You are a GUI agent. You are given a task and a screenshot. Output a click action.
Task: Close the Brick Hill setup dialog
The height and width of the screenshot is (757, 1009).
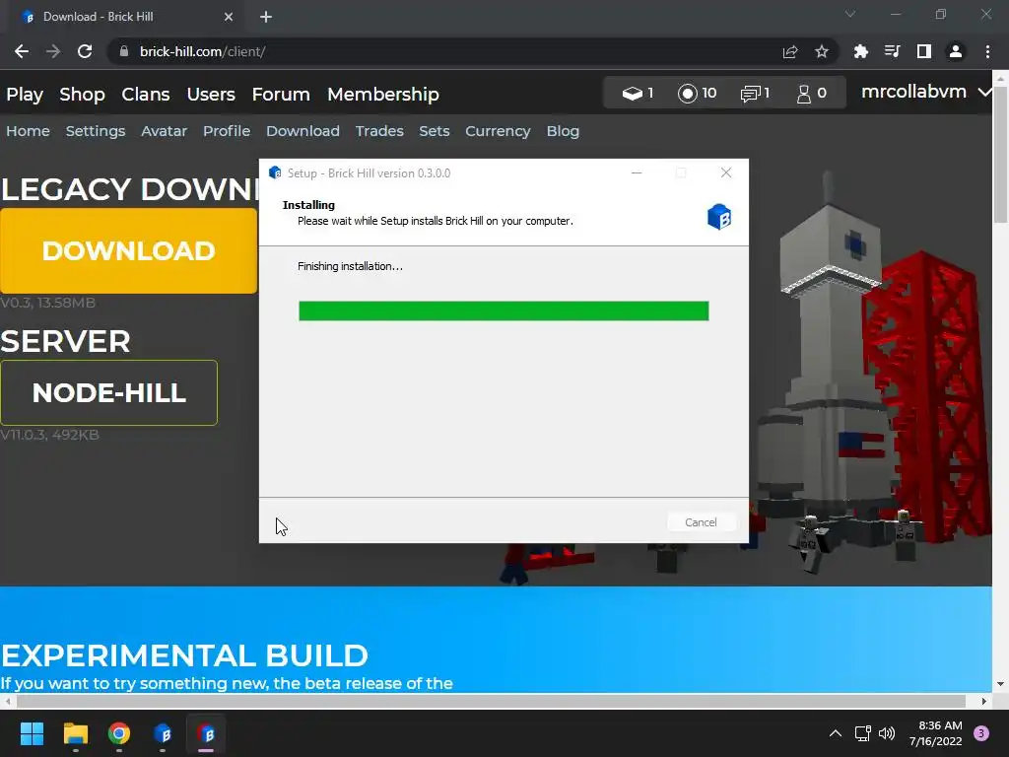click(726, 172)
